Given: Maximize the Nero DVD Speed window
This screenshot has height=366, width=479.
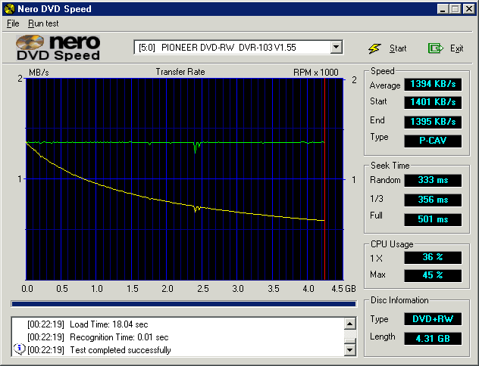Looking at the screenshot, I should click(455, 9).
